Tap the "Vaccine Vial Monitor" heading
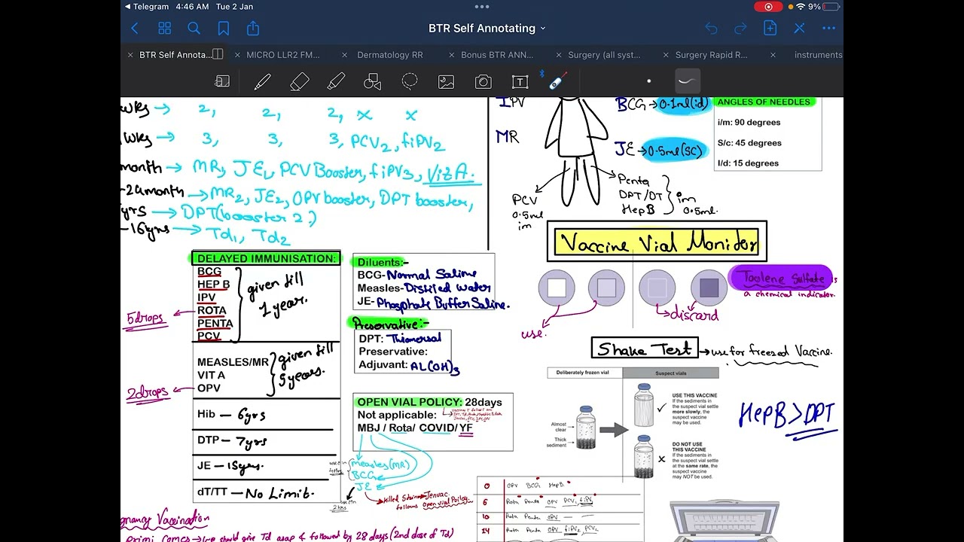964x542 pixels. point(657,243)
